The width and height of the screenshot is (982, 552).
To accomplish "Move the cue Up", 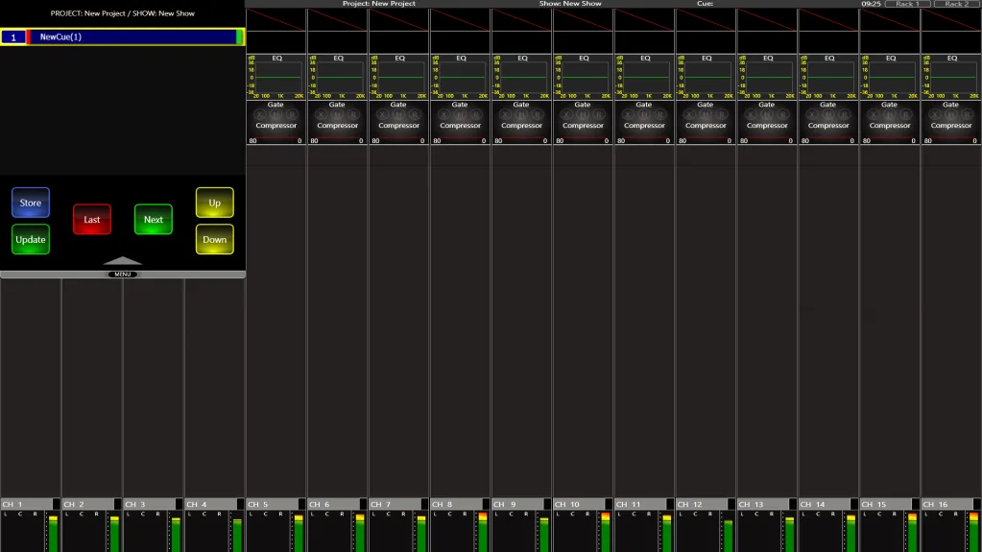I will click(x=214, y=203).
